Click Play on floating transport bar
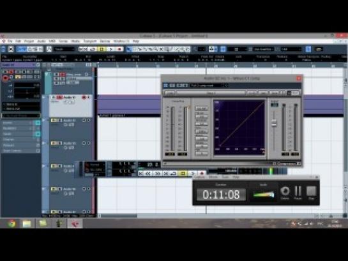This screenshot has width=348, height=261. click(193, 174)
